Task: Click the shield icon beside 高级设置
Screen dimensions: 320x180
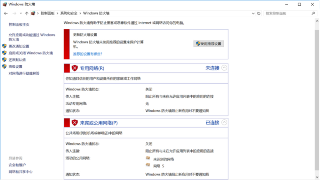Action: click(x=4, y=66)
